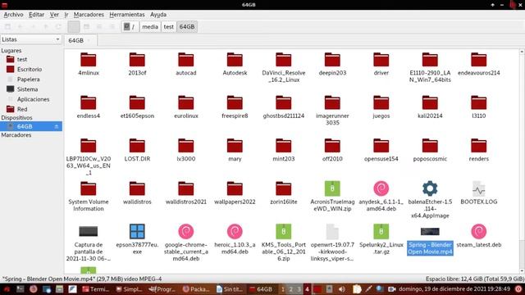Select Spring - Blender Open Movie.mp4 thumbnail

[430, 231]
